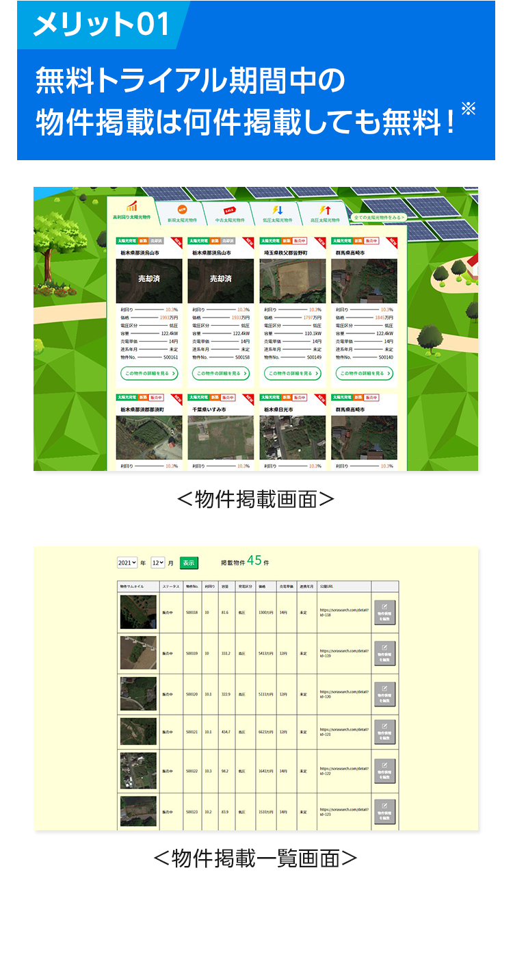Edit property info for S00123

tap(384, 811)
